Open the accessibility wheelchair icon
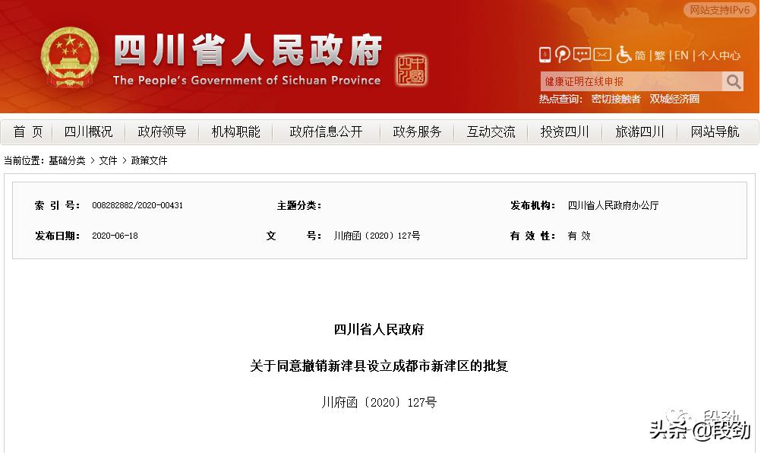 pos(624,55)
